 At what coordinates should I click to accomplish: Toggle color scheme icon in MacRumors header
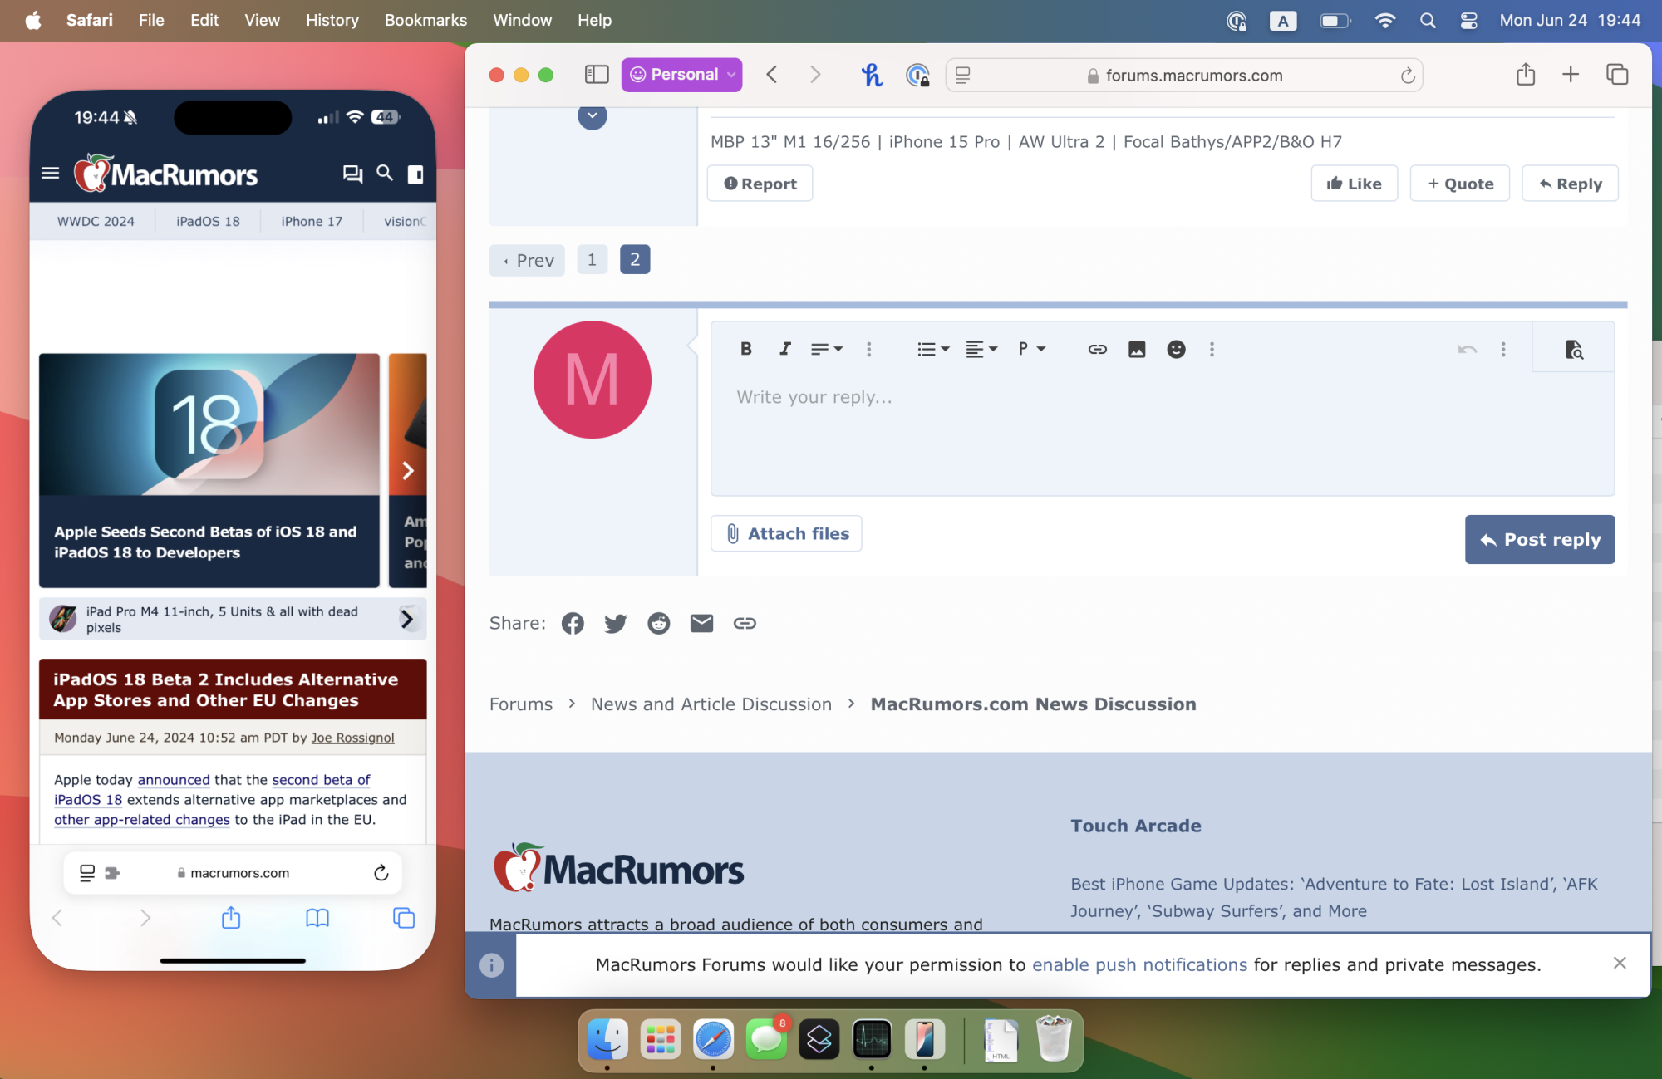pyautogui.click(x=415, y=174)
